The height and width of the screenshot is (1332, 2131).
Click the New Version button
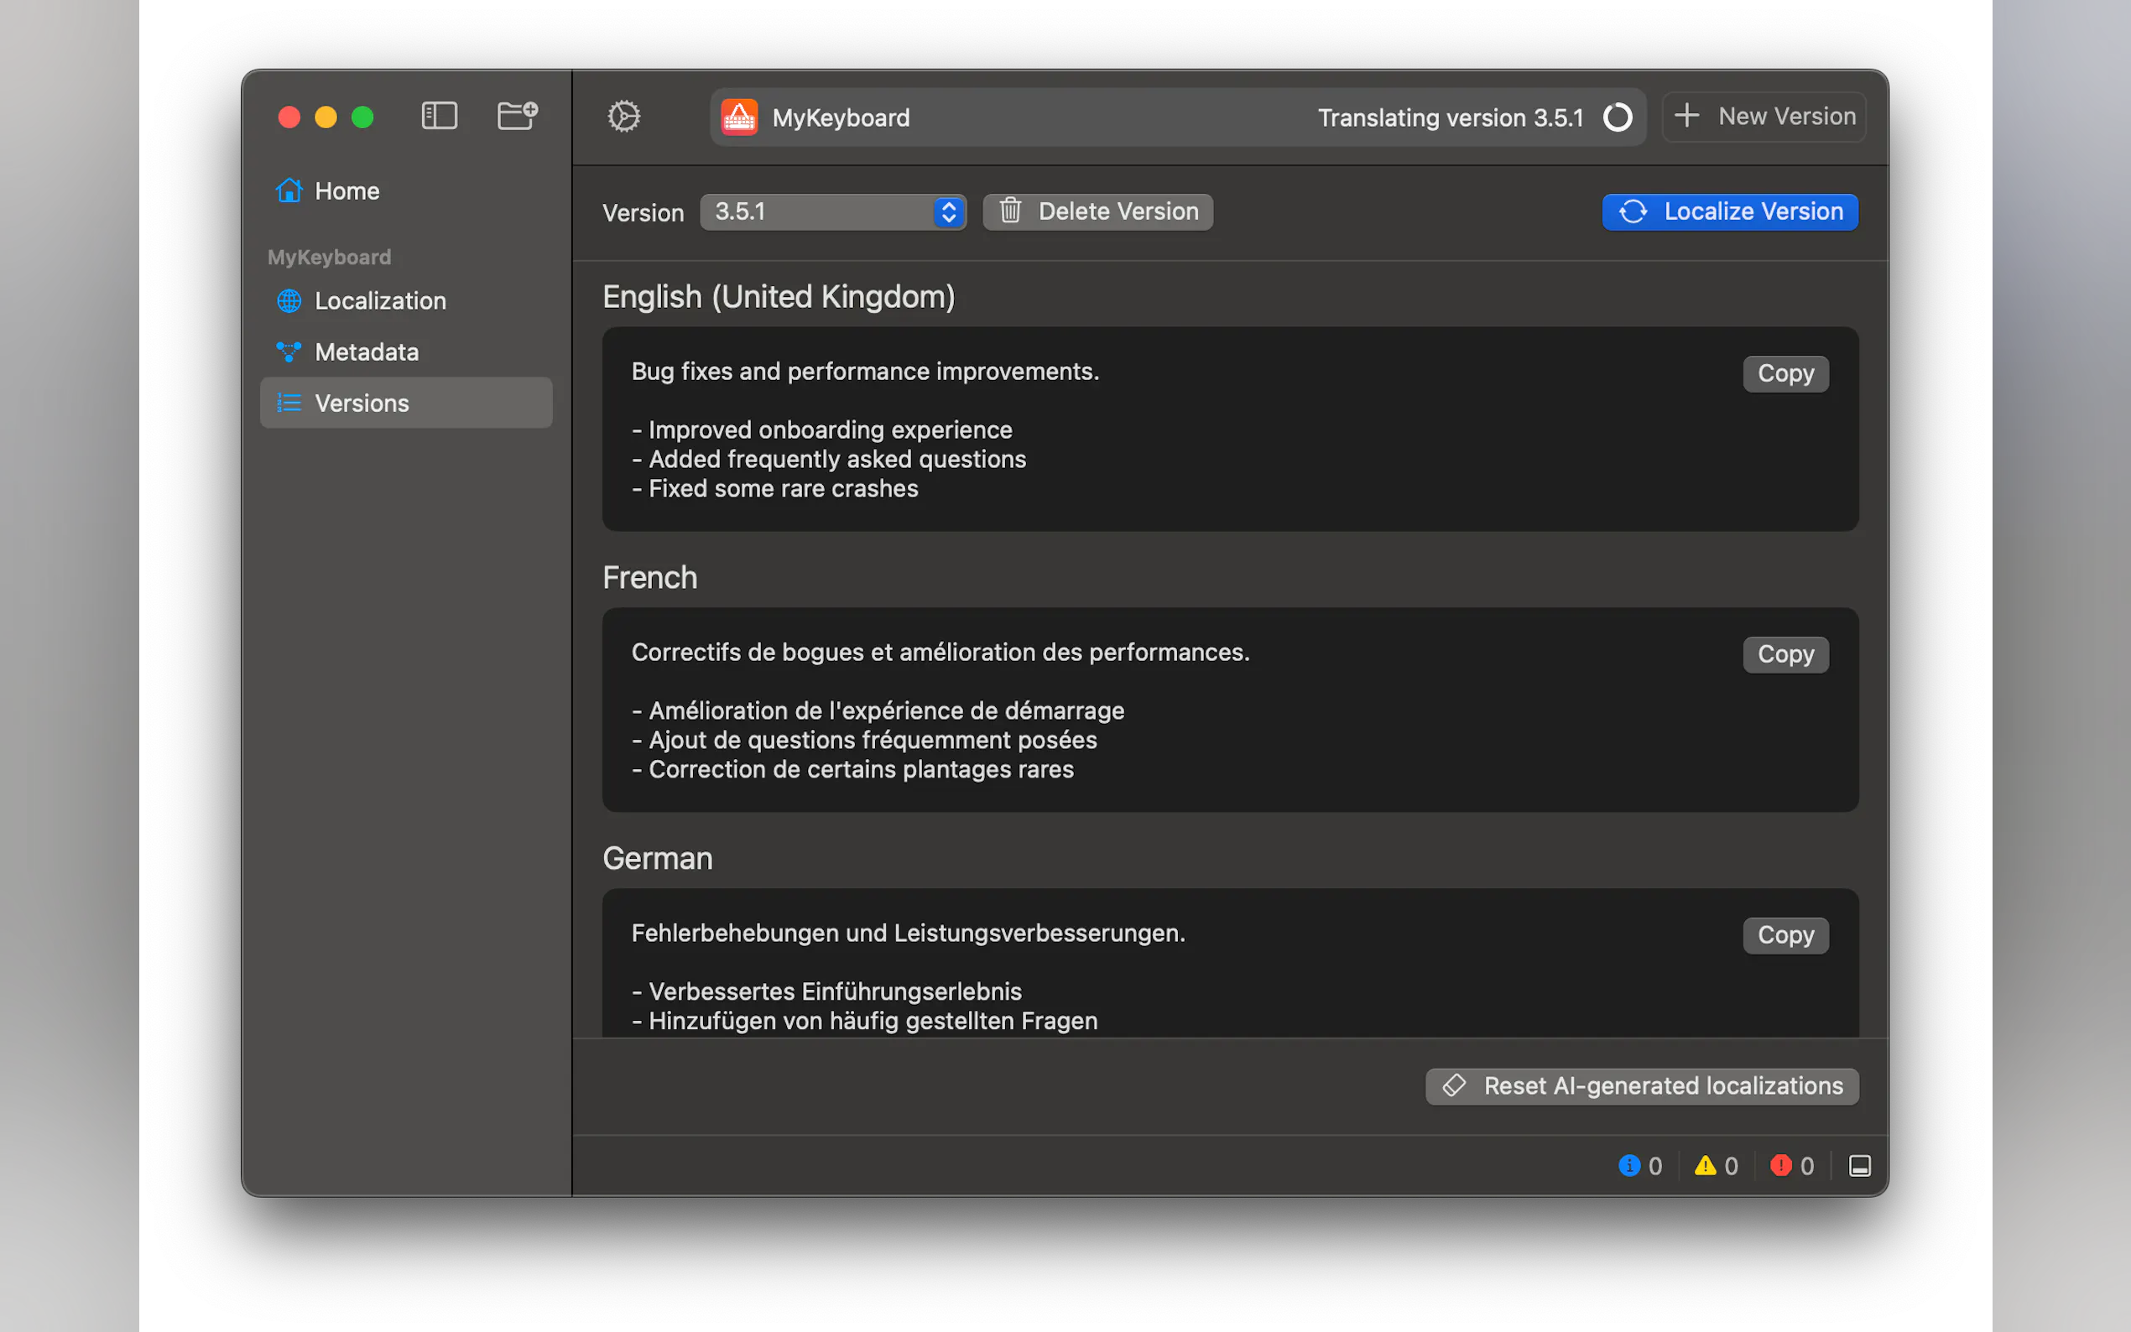pyautogui.click(x=1764, y=117)
